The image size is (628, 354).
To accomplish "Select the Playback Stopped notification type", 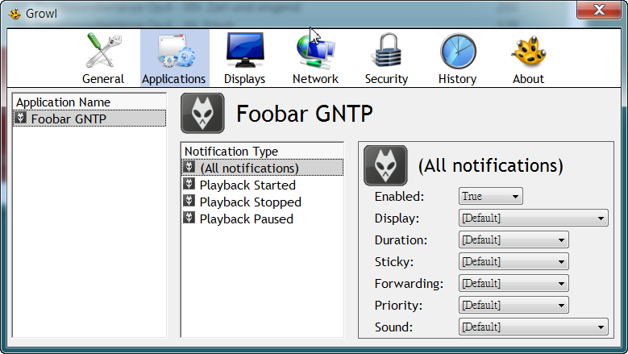I will click(x=250, y=202).
